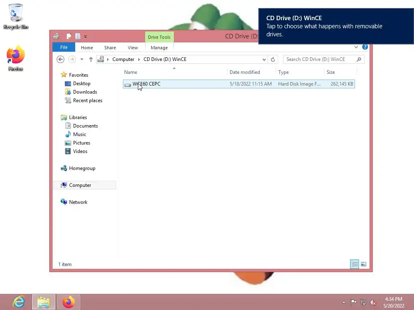414x310 pixels.
Task: Click the Drive Tools contextual tab
Action: 159,37
